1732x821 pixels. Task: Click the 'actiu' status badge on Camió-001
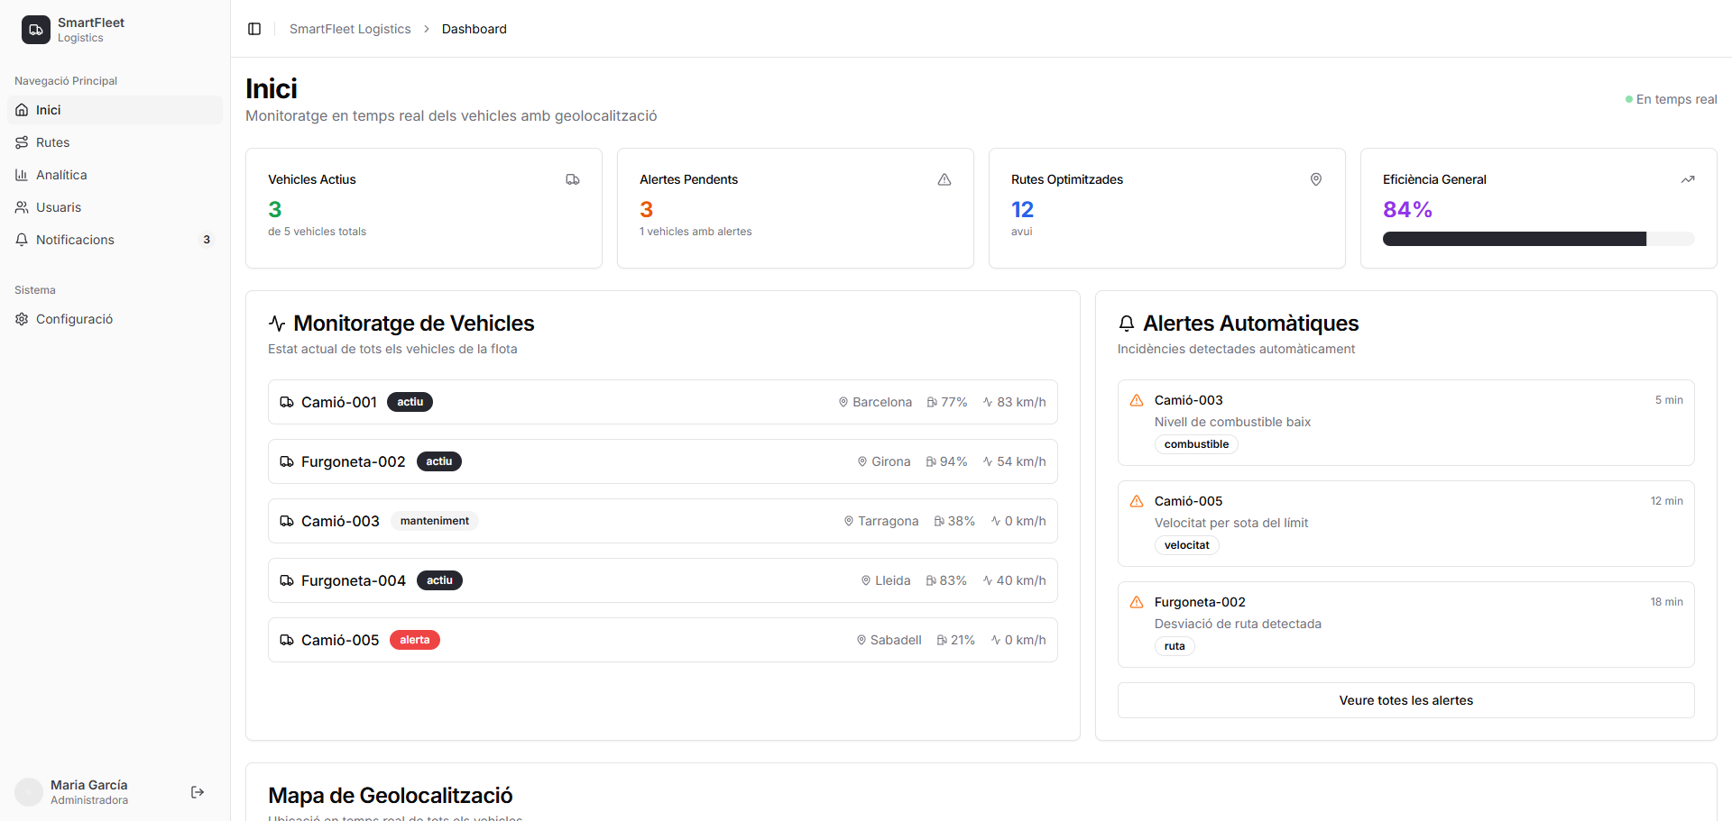[410, 402]
